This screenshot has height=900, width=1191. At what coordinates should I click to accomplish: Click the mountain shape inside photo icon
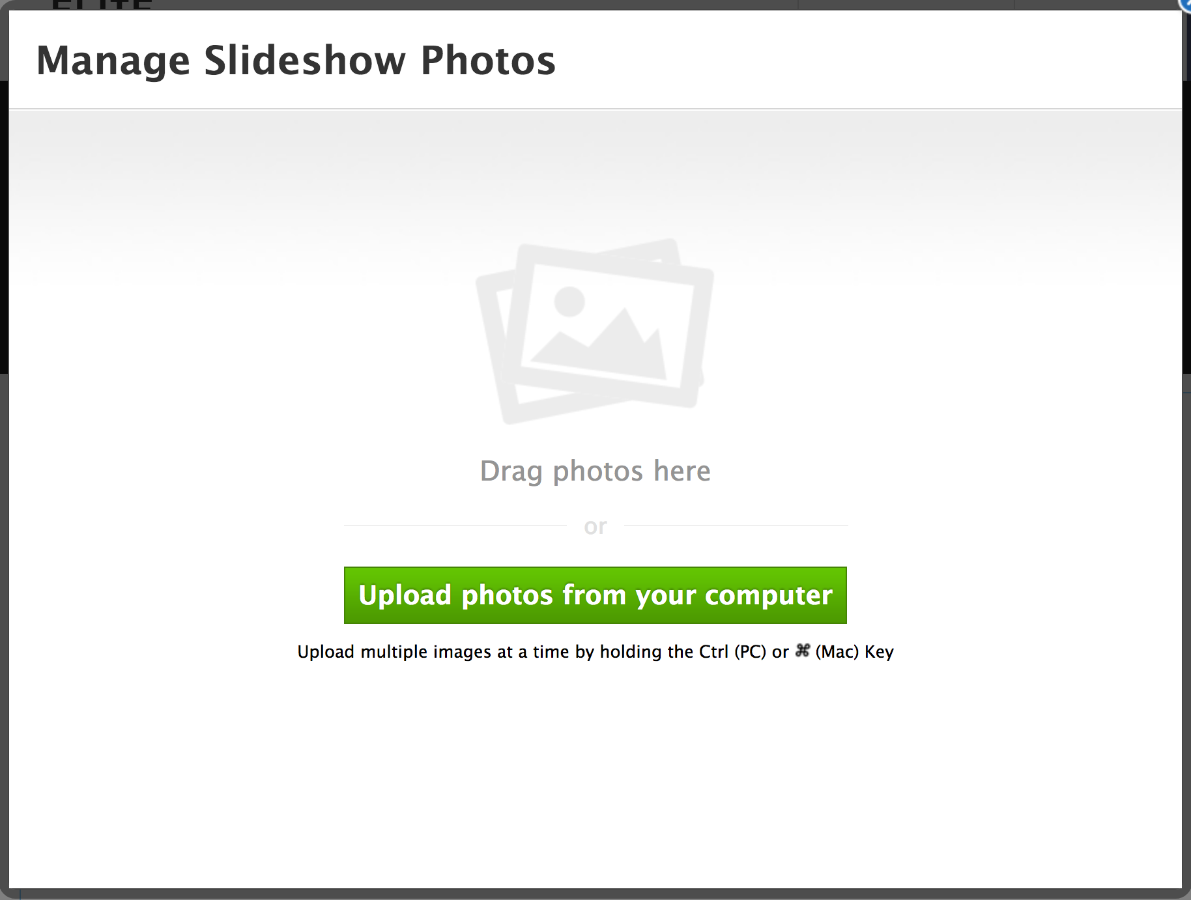tap(598, 343)
